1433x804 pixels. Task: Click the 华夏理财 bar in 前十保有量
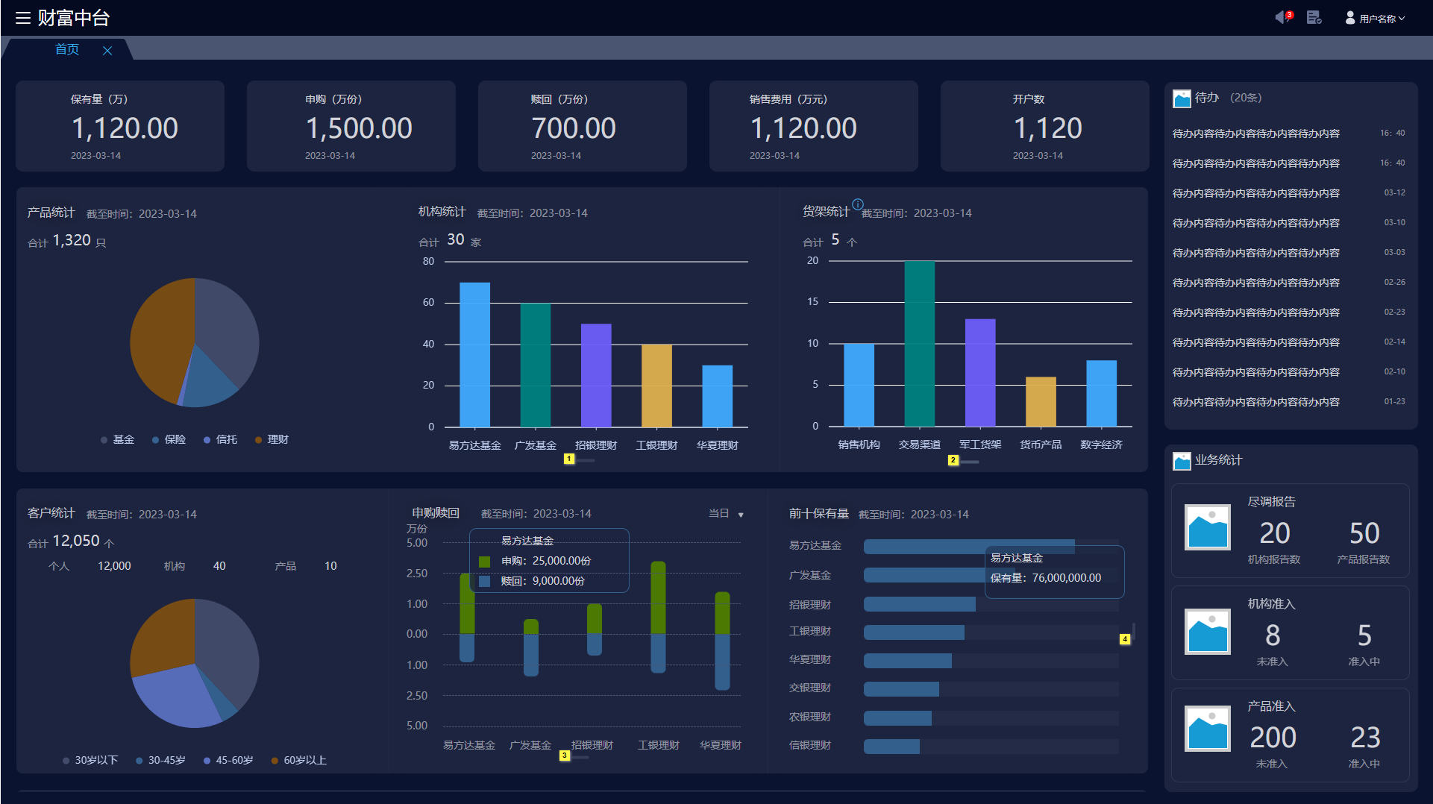pyautogui.click(x=908, y=661)
